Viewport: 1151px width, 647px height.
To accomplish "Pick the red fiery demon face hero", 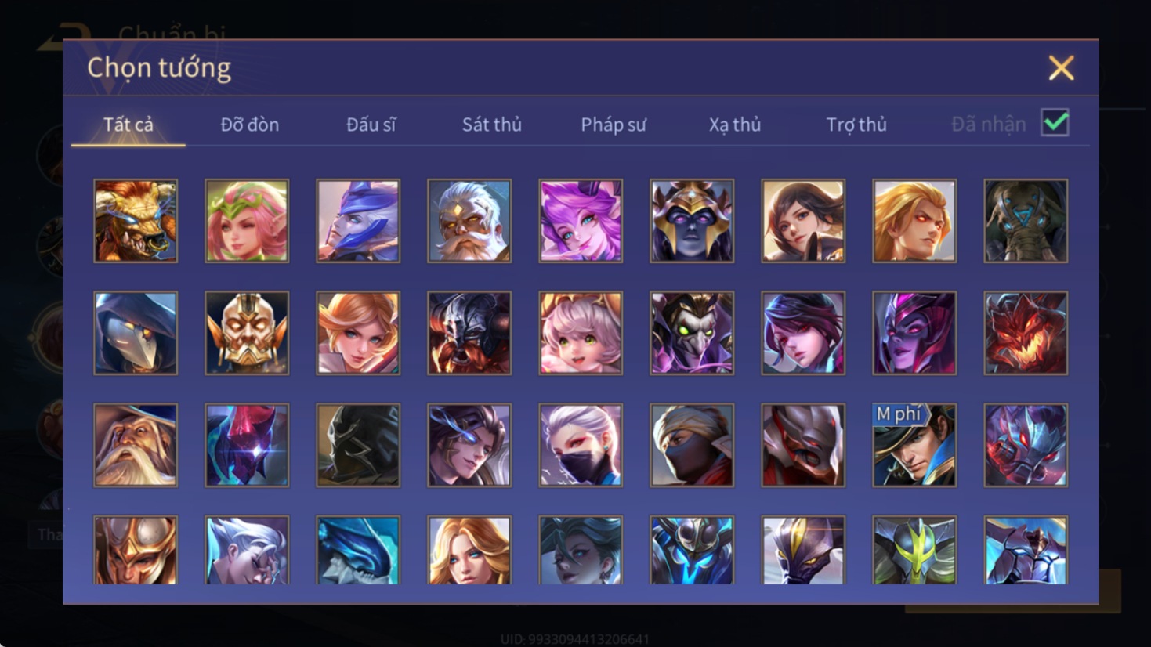I will pos(1026,333).
